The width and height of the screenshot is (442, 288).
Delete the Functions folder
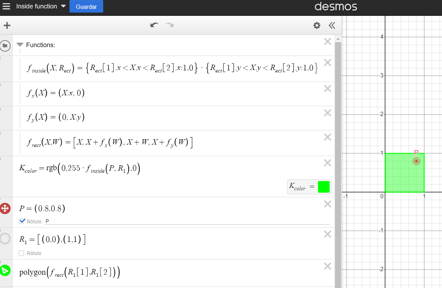tap(327, 41)
